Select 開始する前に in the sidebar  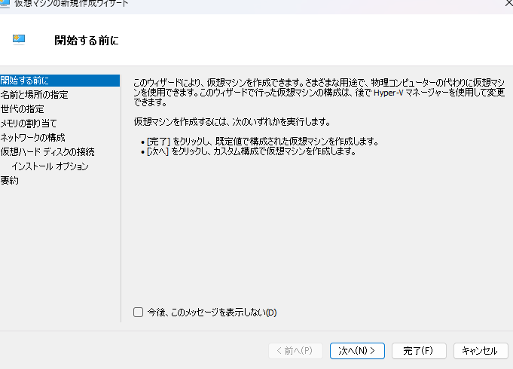[x=25, y=80]
